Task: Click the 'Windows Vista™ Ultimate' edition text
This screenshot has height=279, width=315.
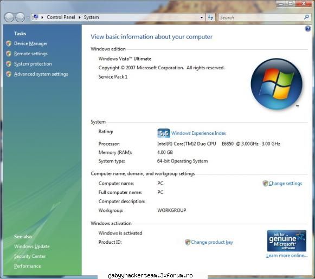Action: pyautogui.click(x=125, y=59)
